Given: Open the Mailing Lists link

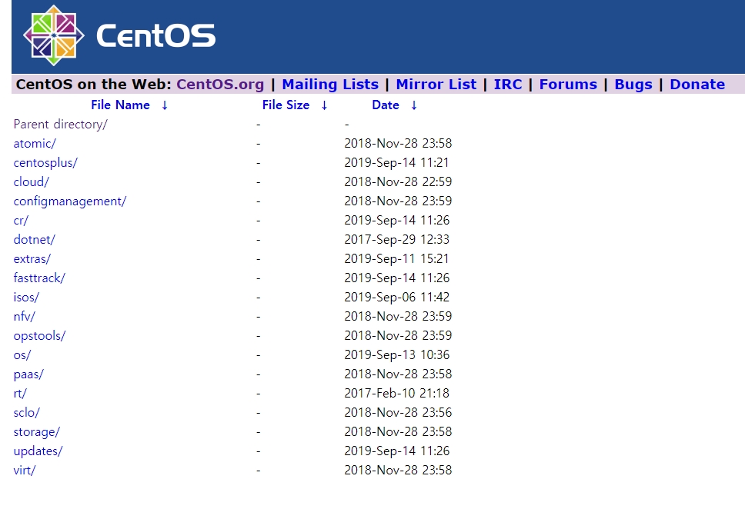Looking at the screenshot, I should [x=330, y=84].
